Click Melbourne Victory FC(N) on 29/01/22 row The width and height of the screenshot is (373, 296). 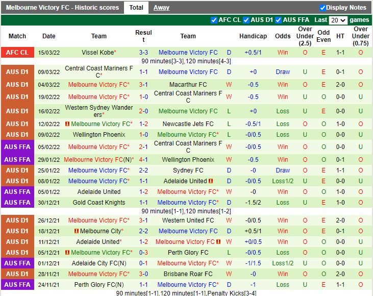tap(98, 159)
